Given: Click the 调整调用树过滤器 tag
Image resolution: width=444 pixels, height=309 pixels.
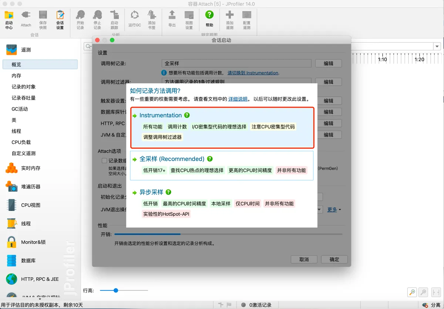Looking at the screenshot, I should coord(162,137).
